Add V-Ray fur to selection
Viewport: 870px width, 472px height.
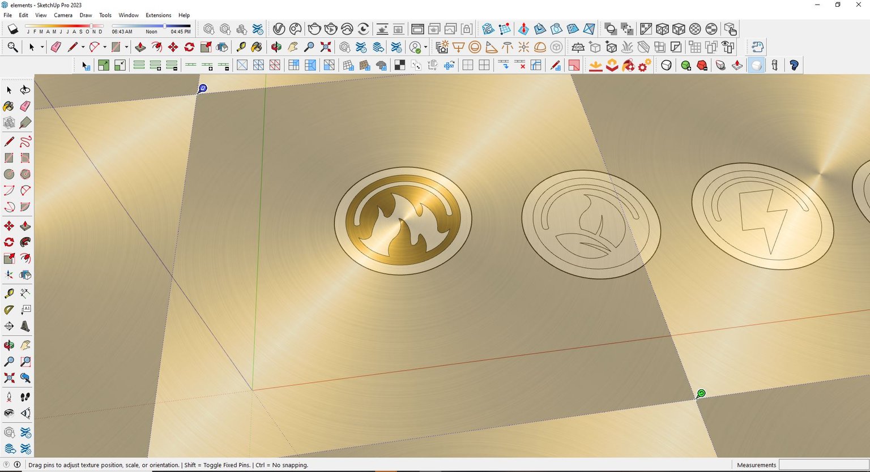[627, 47]
